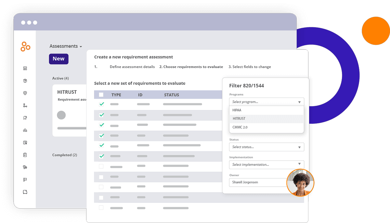Click the Select status dropdown arrow
390x223 pixels.
tap(299, 147)
